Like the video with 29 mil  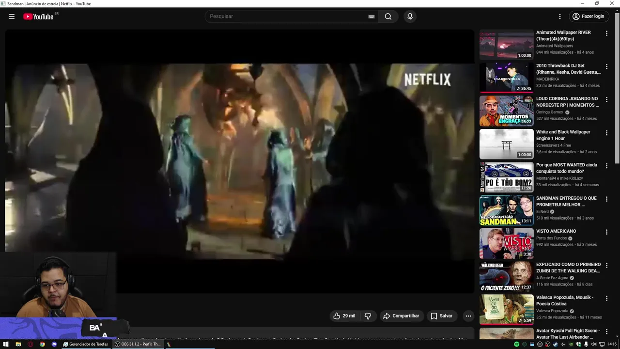point(344,316)
